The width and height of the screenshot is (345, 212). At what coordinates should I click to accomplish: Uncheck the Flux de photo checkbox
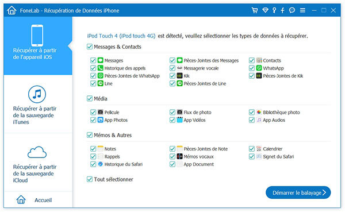(172, 112)
